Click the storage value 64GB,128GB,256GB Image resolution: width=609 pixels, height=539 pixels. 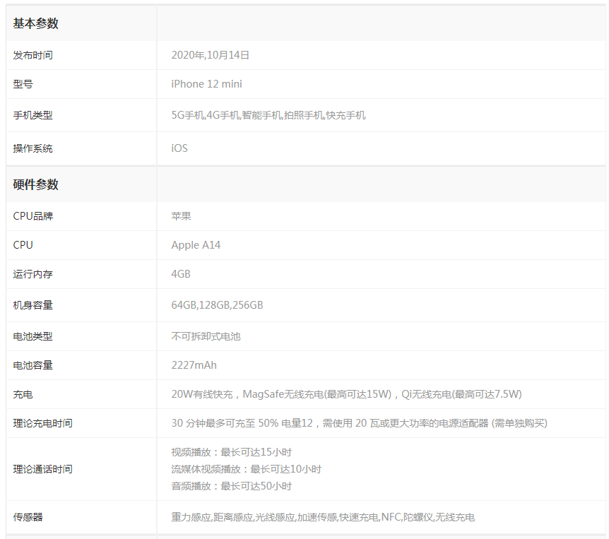coord(217,305)
